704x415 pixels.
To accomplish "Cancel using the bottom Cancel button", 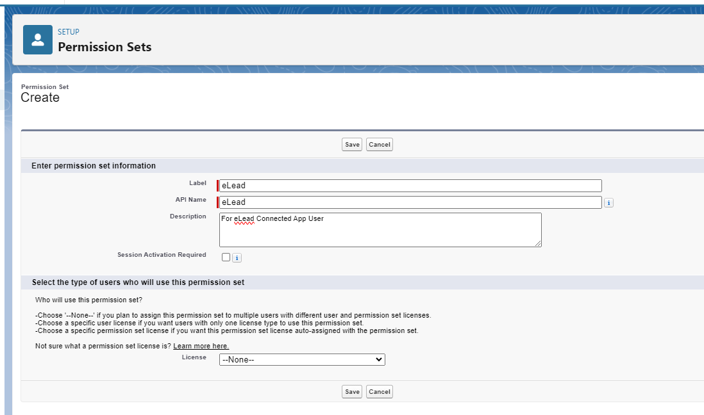I will [x=379, y=391].
